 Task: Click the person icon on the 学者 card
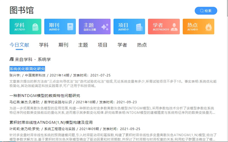tap(174, 27)
